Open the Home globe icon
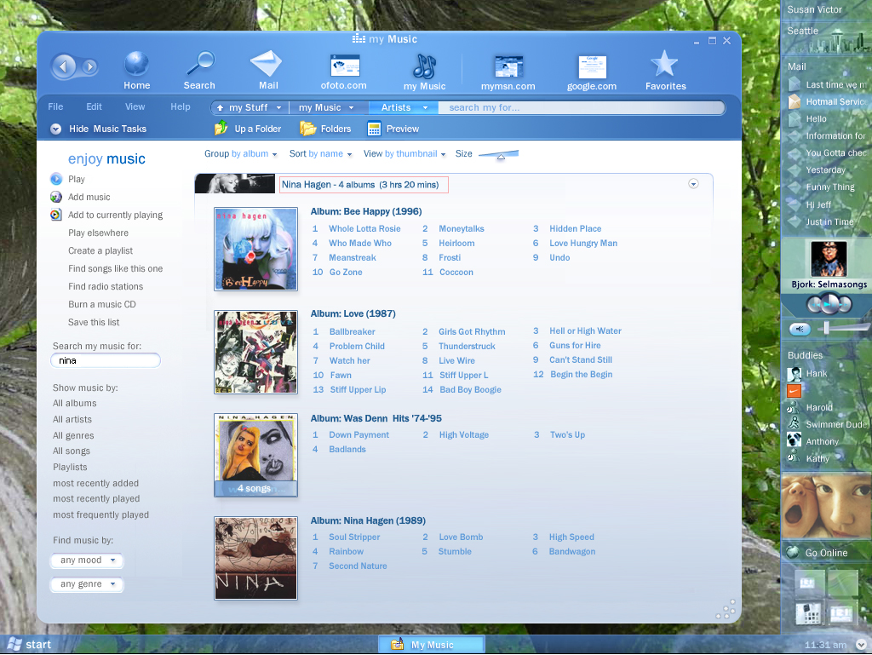The width and height of the screenshot is (872, 655). pos(136,63)
